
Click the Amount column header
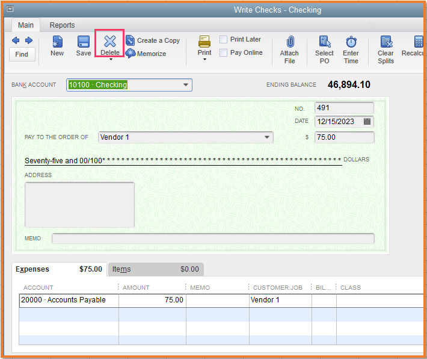coord(136,287)
